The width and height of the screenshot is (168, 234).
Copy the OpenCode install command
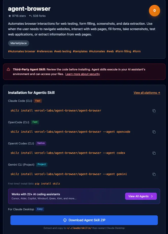click(x=154, y=132)
